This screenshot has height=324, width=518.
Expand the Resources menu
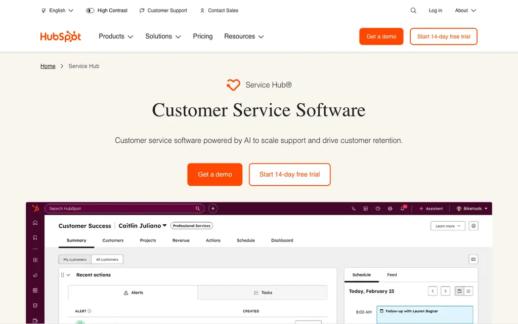coord(244,36)
